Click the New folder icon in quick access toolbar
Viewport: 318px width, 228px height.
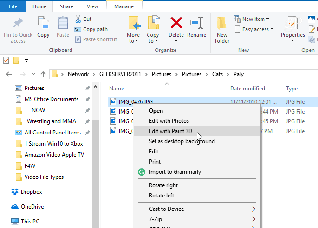(x=16, y=60)
